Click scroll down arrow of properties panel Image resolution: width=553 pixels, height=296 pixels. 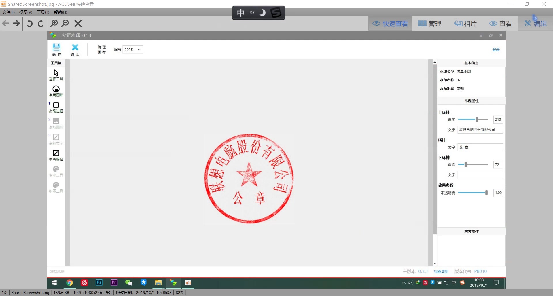(435, 263)
